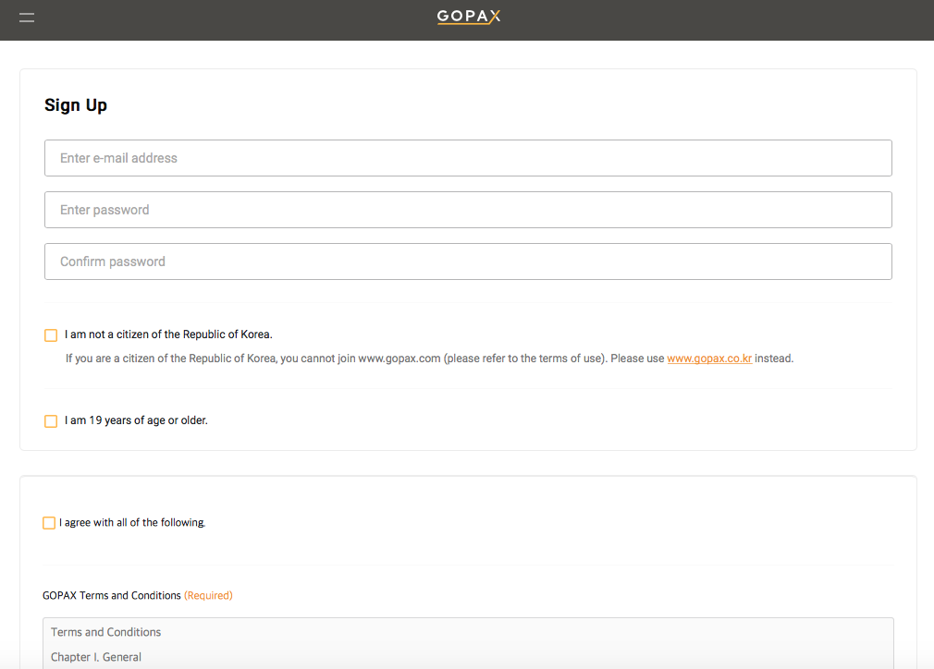Click the Enter password field

(x=468, y=210)
